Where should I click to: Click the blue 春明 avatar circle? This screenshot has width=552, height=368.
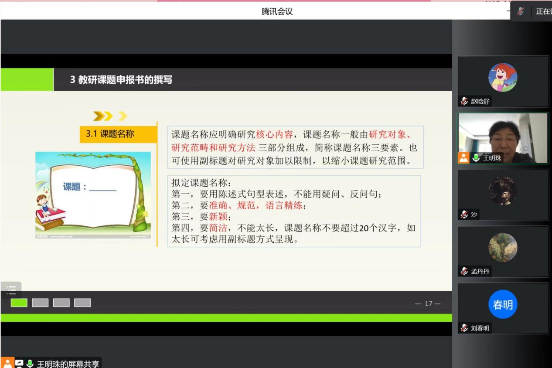[503, 304]
